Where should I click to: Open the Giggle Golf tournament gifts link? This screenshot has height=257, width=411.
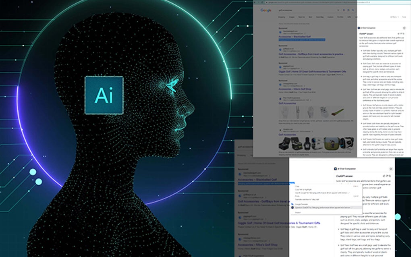tap(312, 71)
